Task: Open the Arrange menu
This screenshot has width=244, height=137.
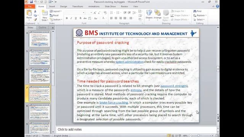Action: tap(157, 15)
